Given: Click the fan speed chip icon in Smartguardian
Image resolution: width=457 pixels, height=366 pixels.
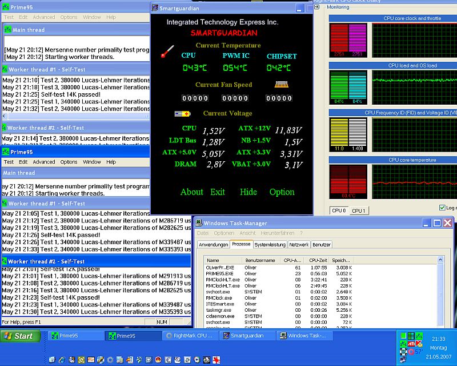Looking at the screenshot, I should pos(282,84).
